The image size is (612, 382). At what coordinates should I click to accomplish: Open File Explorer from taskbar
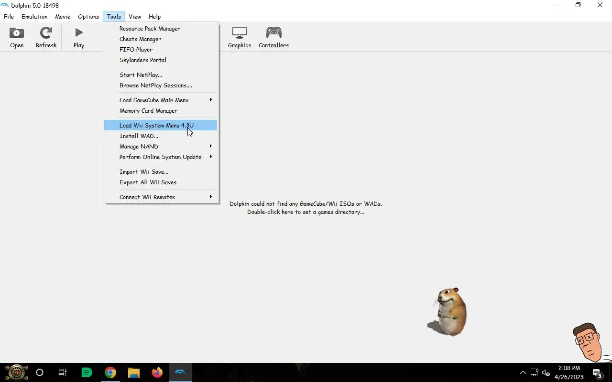click(133, 372)
